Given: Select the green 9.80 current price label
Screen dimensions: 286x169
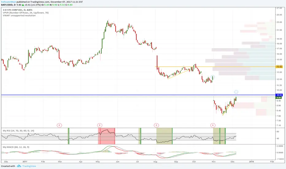Looking at the screenshot, I should 279,98.
